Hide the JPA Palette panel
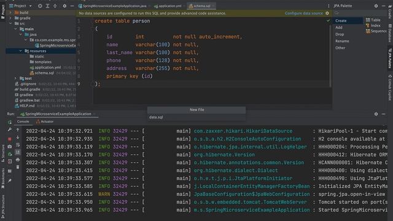The image size is (393, 221). coord(383,6)
